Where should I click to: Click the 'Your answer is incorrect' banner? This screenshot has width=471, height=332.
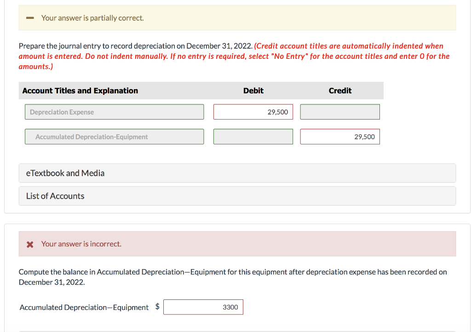[x=81, y=244]
